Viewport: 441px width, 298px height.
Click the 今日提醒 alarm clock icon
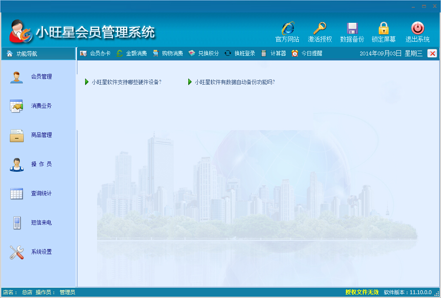pyautogui.click(x=295, y=53)
